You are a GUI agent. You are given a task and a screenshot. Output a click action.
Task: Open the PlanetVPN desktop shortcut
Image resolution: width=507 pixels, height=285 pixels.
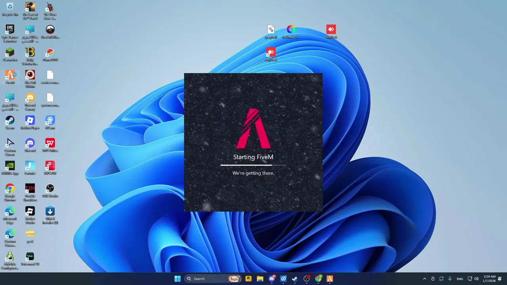[x=50, y=54]
